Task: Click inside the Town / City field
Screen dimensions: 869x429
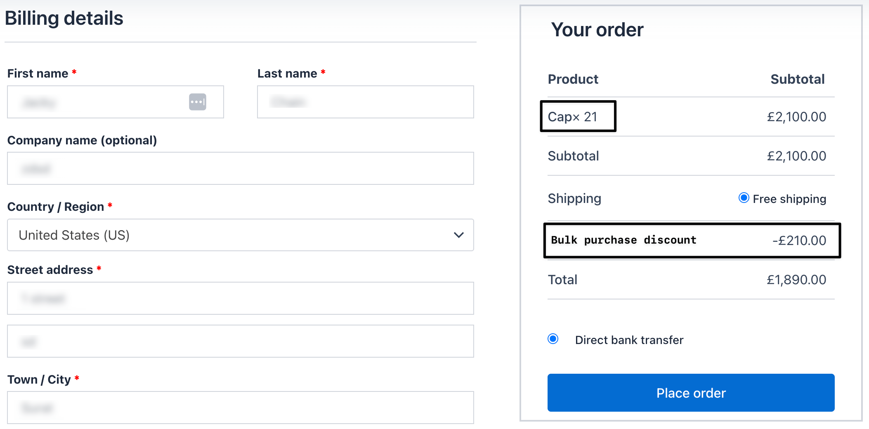Action: click(x=241, y=408)
